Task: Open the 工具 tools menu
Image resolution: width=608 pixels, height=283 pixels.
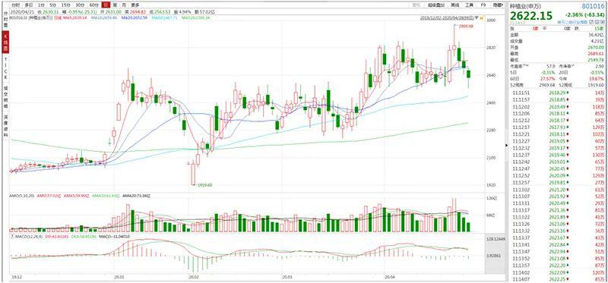Action: click(x=470, y=5)
